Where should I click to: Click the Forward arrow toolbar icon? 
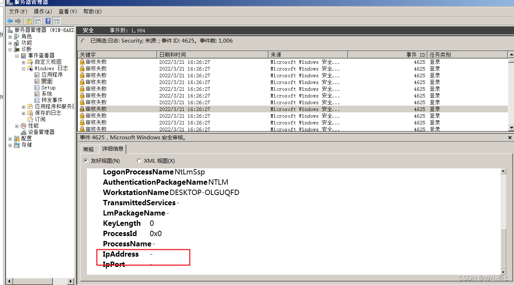(18, 21)
